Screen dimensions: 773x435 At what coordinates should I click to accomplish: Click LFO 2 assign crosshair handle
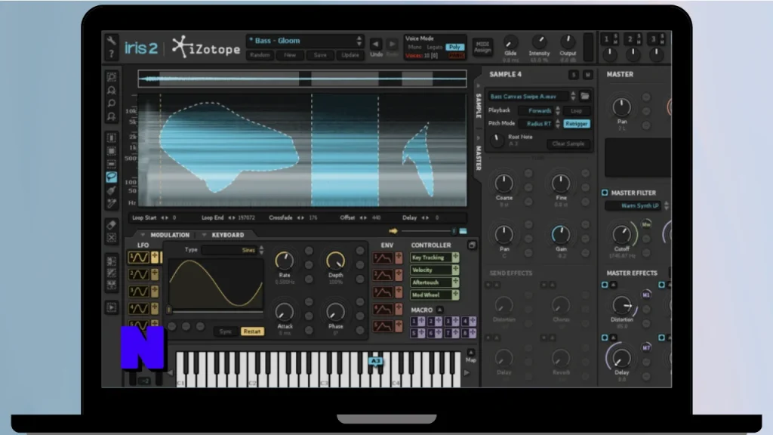[155, 274]
